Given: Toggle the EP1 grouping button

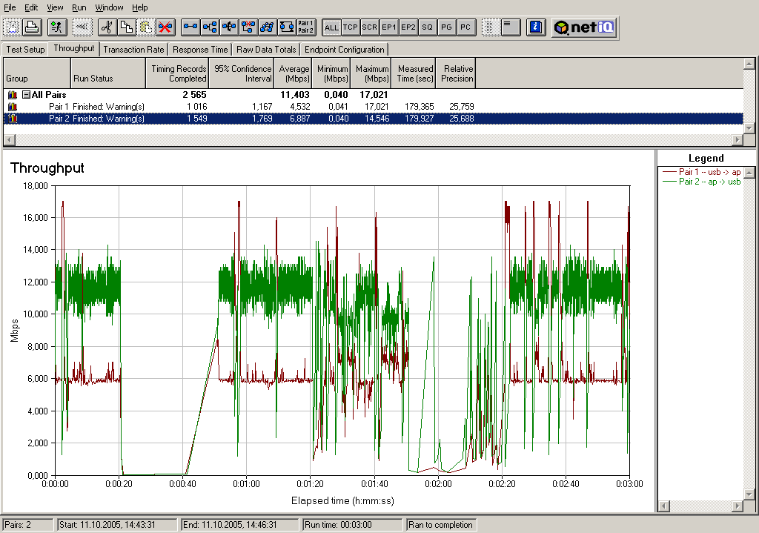Looking at the screenshot, I should (389, 27).
